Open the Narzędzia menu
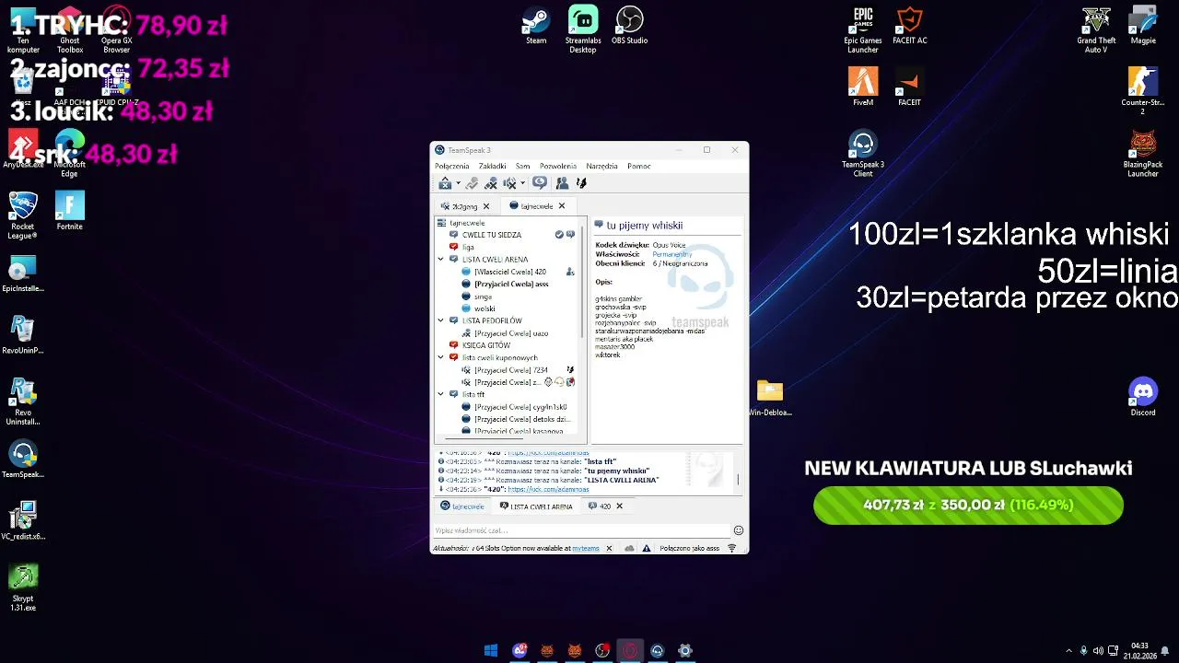 (x=601, y=167)
